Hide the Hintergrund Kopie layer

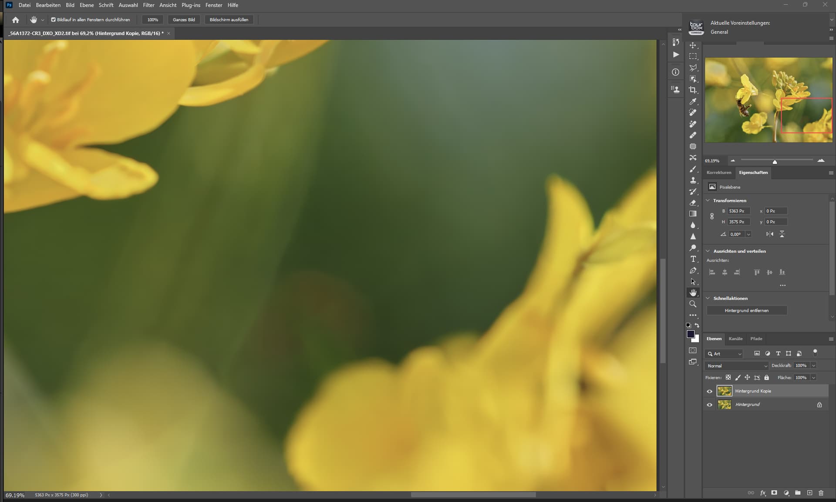(x=709, y=391)
